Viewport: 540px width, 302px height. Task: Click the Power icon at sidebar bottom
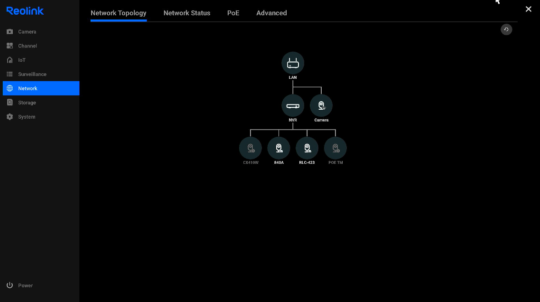9,285
